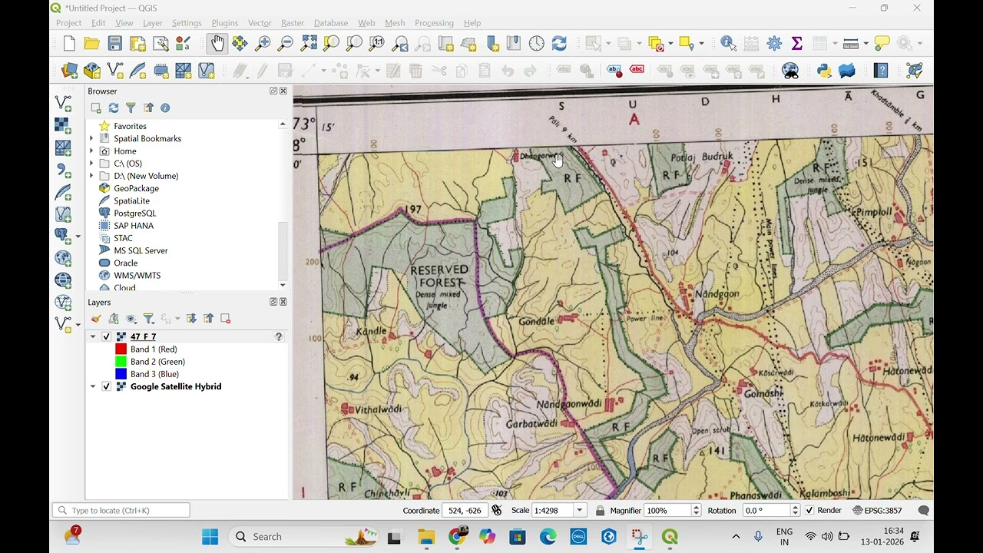The height and width of the screenshot is (553, 983).
Task: Click the Zoom Full extent tool
Action: click(309, 44)
